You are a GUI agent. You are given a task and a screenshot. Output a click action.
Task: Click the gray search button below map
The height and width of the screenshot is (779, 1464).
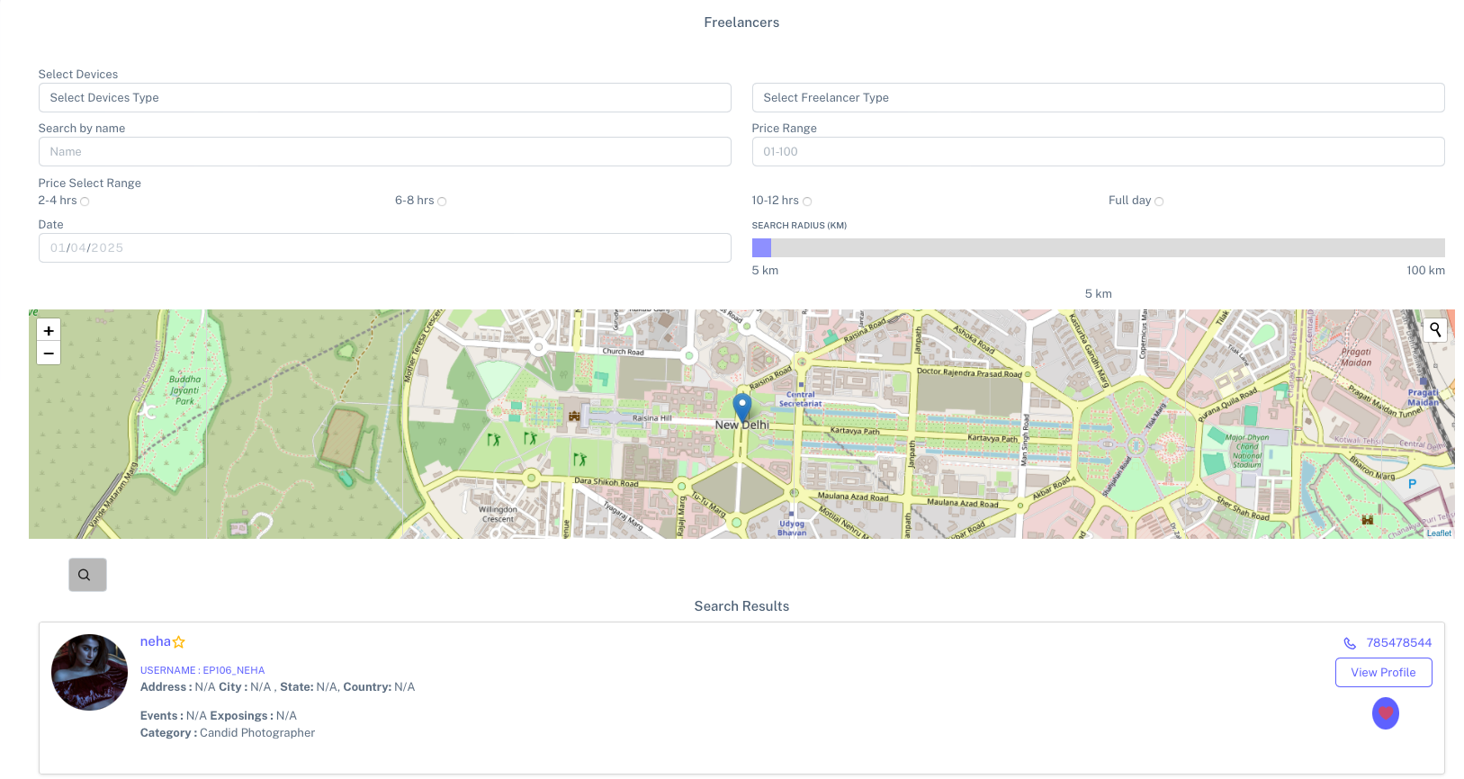[87, 575]
